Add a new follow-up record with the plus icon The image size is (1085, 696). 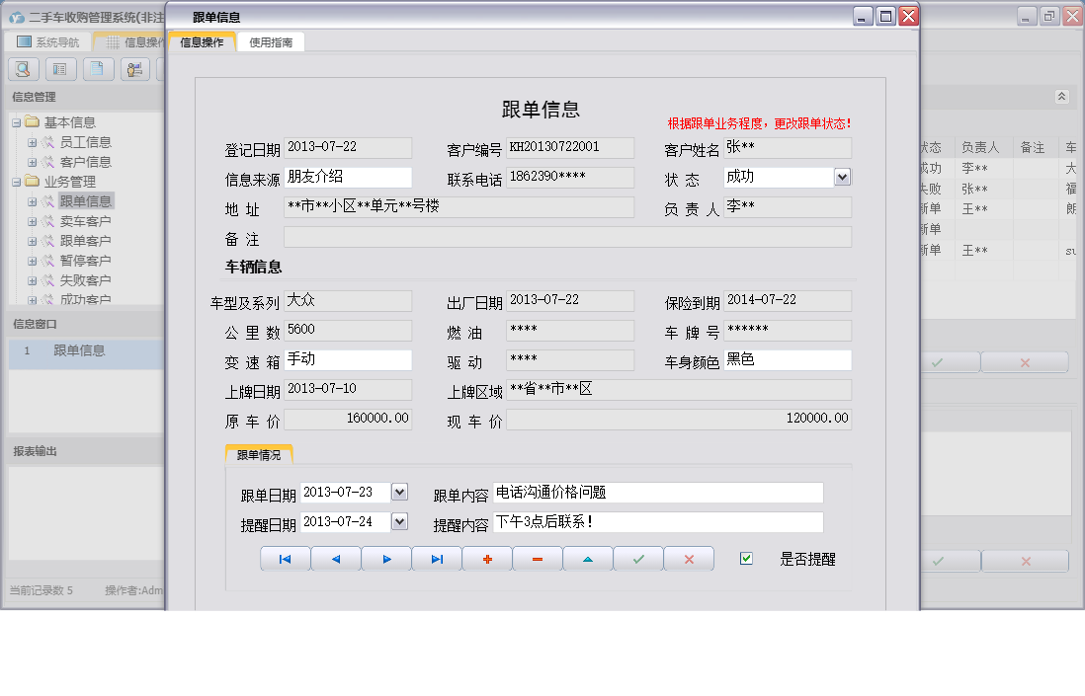click(x=486, y=558)
